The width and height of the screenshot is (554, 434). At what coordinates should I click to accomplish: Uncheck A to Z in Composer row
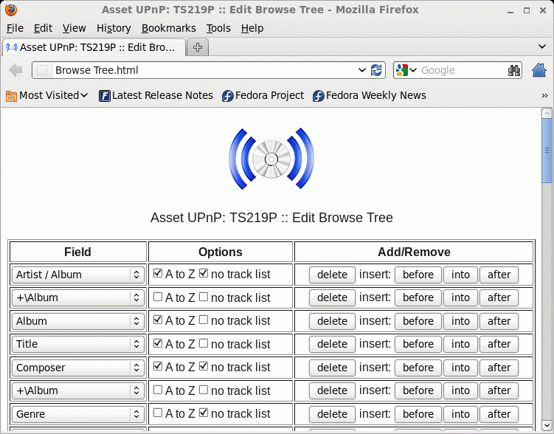pyautogui.click(x=158, y=367)
